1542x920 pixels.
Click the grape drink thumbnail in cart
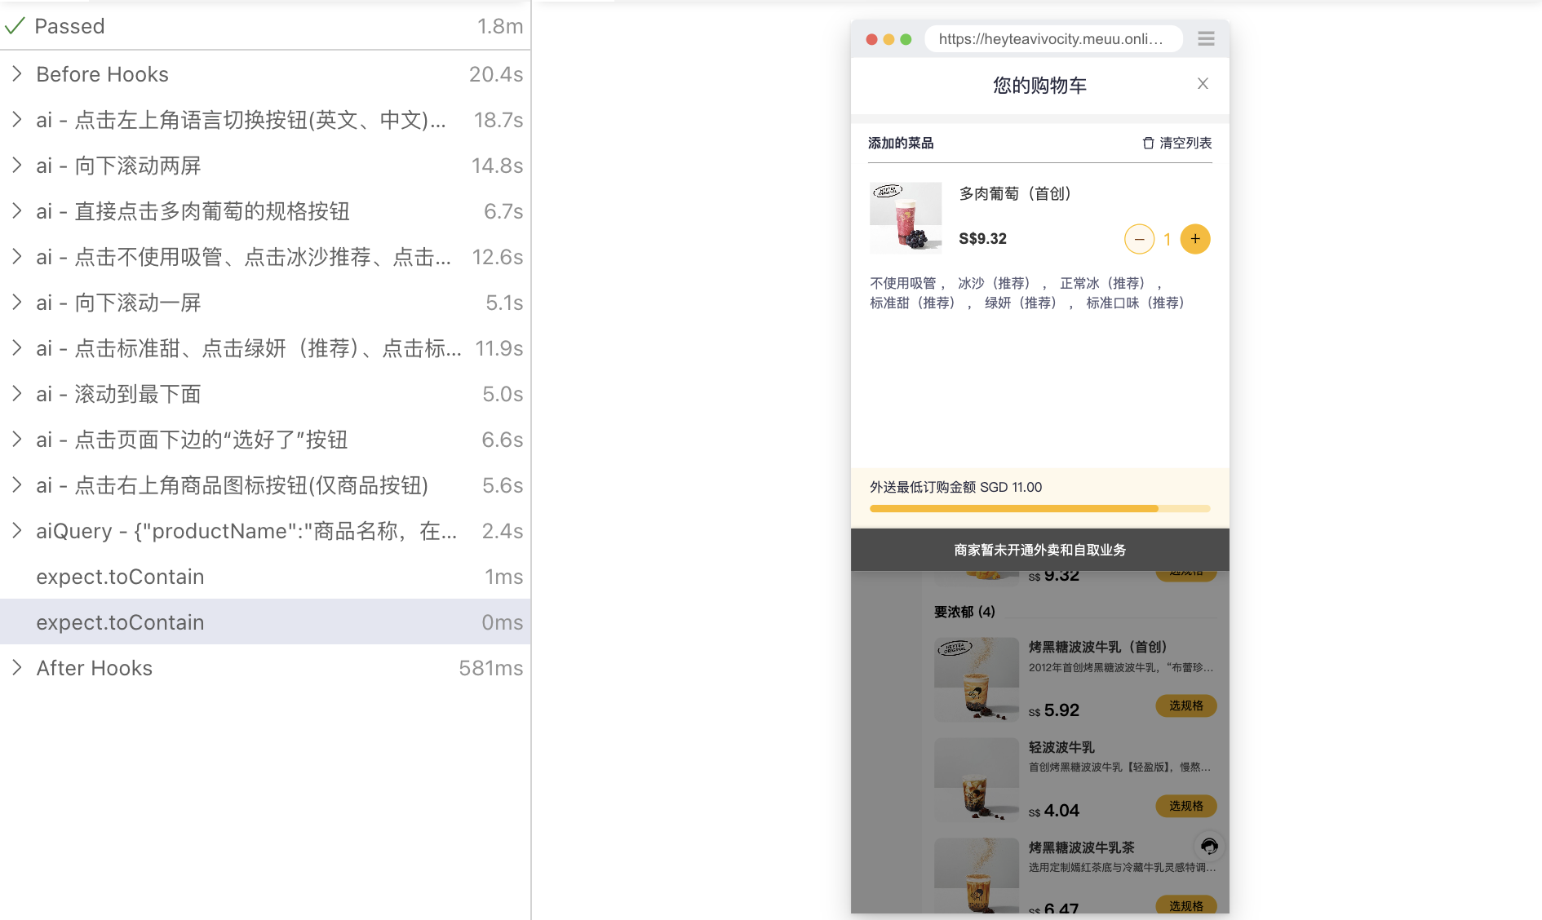[x=906, y=218]
